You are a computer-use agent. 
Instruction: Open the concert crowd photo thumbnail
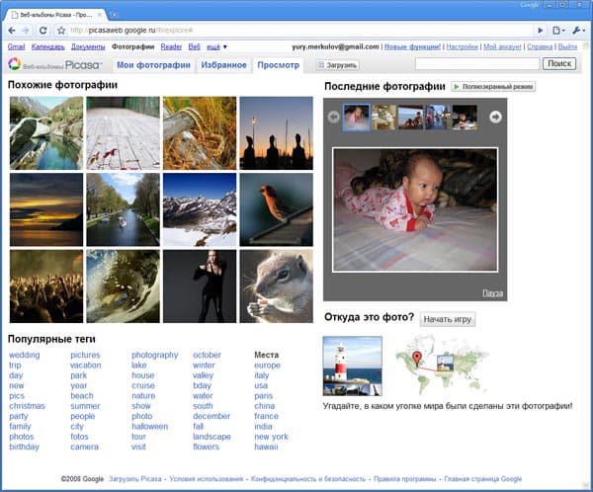point(46,287)
